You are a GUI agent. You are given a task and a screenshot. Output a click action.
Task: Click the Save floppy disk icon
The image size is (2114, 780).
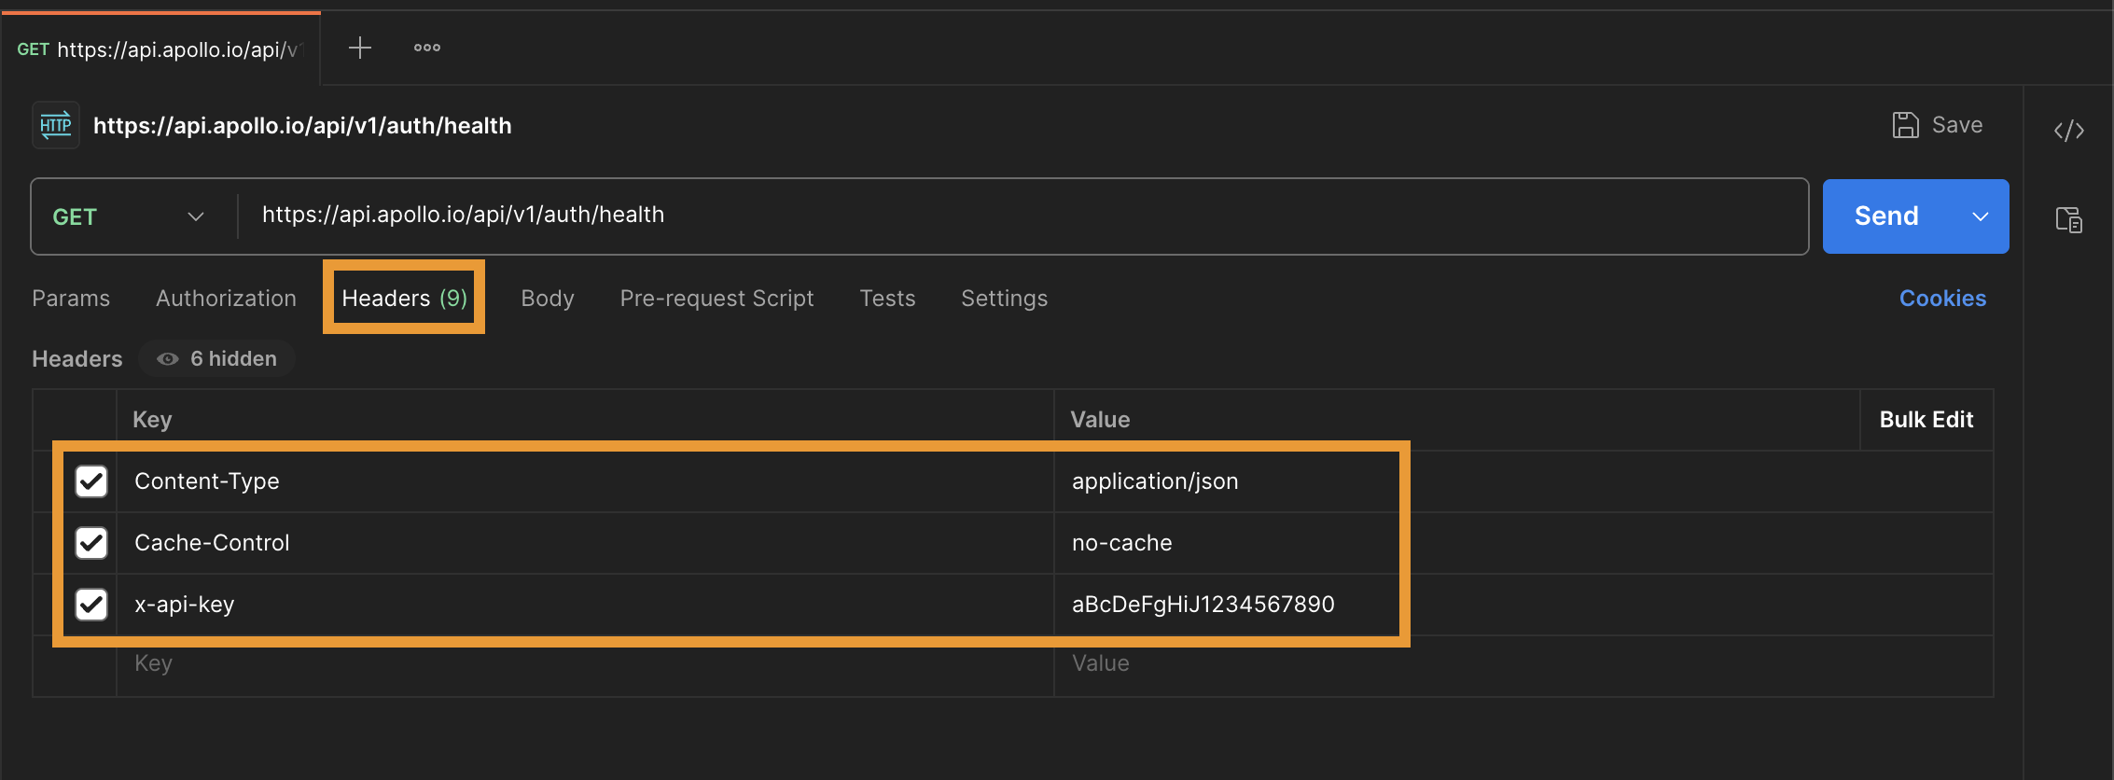tap(1905, 125)
